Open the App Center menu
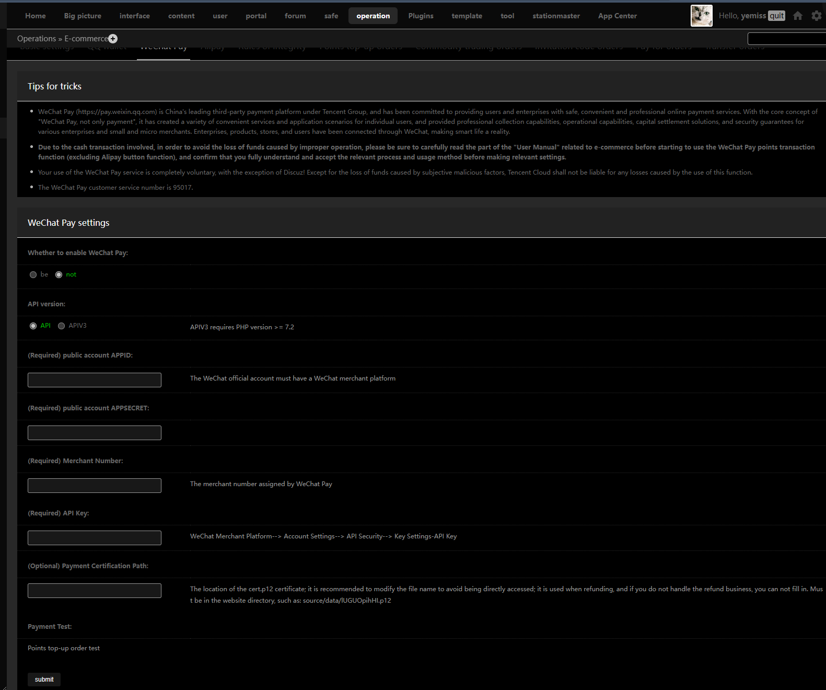 pos(618,16)
